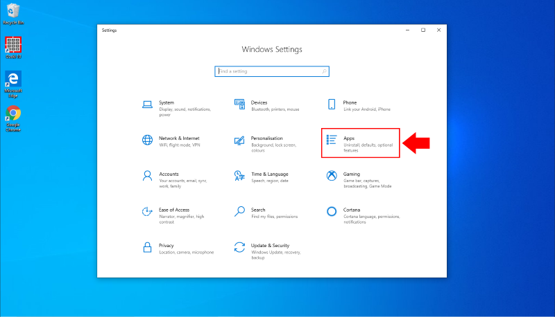555x317 pixels.
Task: Click the 'Gaming' title text
Action: 352,174
